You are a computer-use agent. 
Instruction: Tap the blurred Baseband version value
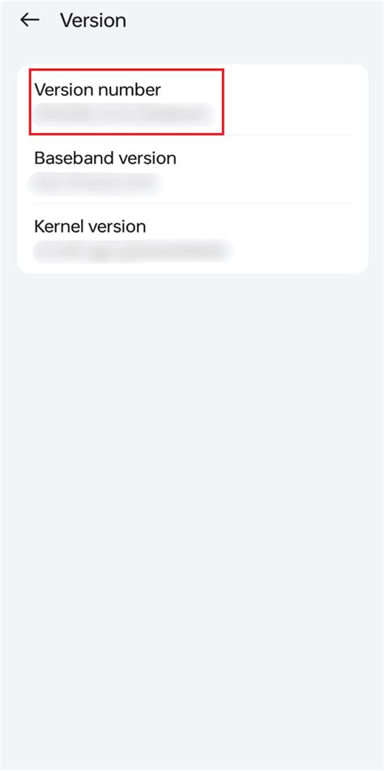(x=96, y=183)
